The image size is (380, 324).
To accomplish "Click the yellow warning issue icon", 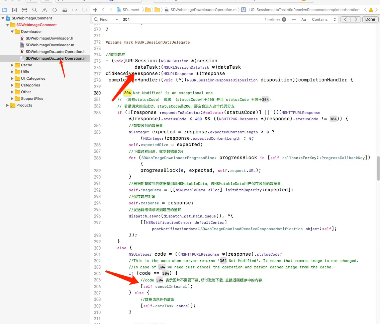I will pyautogui.click(x=371, y=10).
